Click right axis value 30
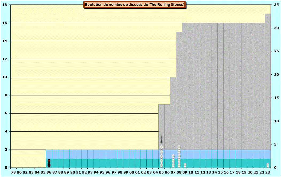The height and width of the screenshot is (177, 281). (276, 28)
